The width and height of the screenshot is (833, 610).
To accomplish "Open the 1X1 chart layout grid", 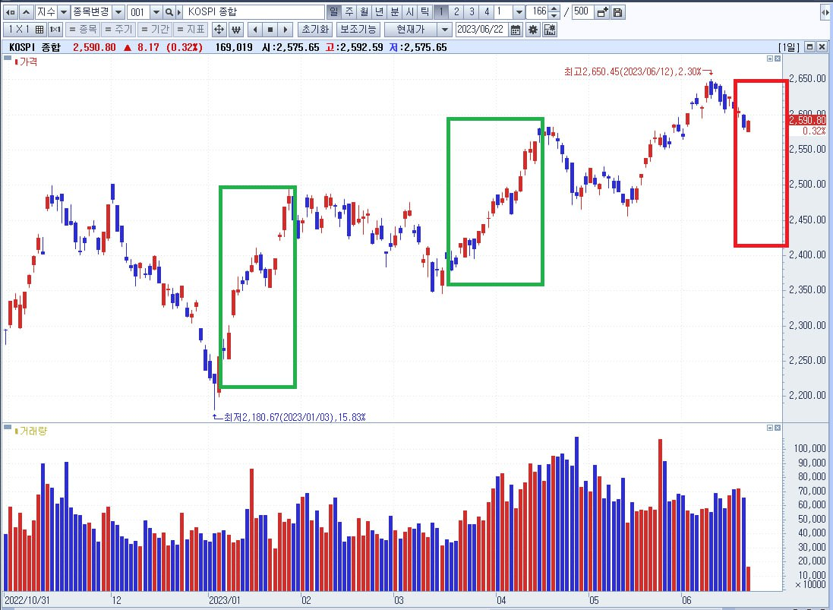I will pos(24,29).
